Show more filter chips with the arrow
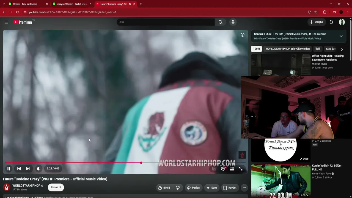Image resolution: width=352 pixels, height=198 pixels. coord(342,49)
